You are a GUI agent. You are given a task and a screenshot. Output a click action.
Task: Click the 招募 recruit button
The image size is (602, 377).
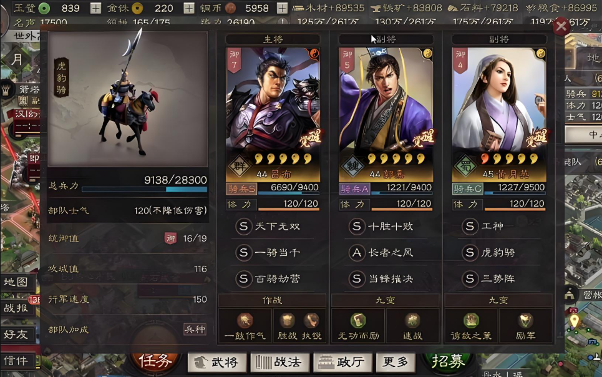pos(448,361)
